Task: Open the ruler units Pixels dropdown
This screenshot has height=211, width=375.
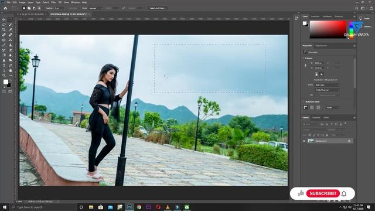Action: [x=333, y=108]
